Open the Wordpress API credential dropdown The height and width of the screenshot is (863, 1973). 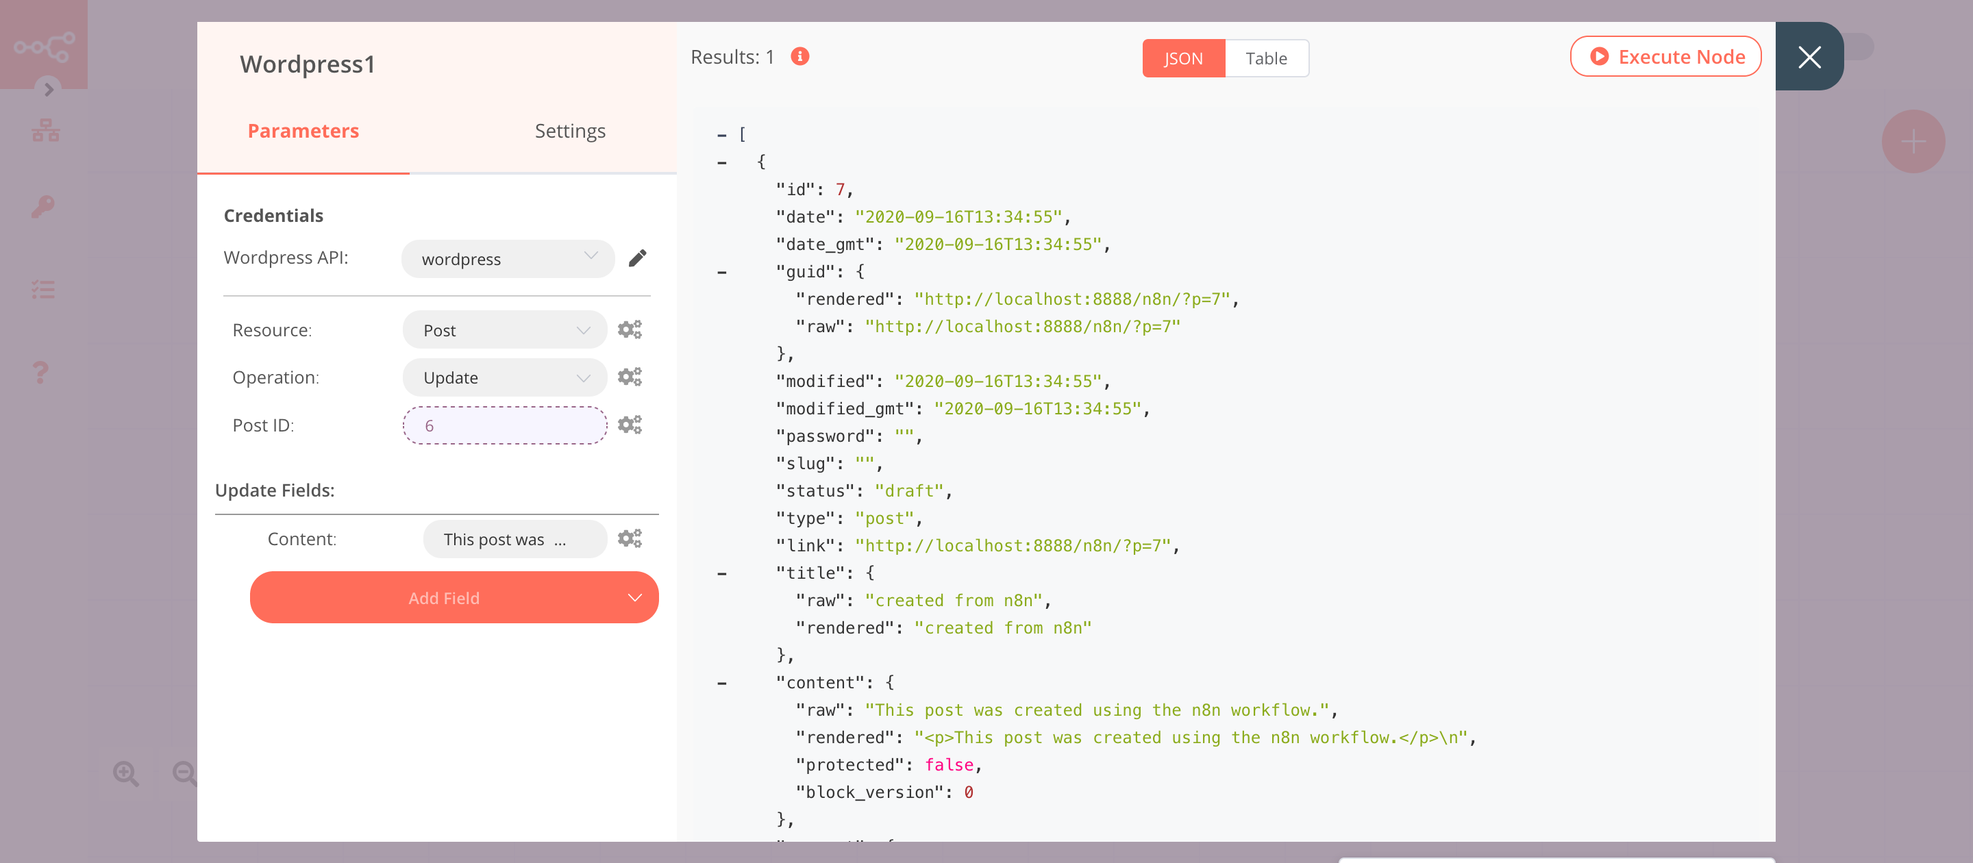[x=508, y=259]
